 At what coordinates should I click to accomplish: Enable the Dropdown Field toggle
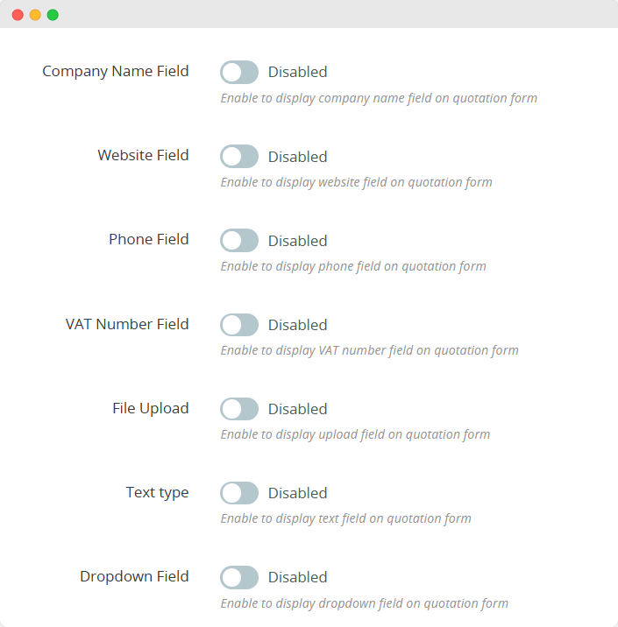click(239, 577)
